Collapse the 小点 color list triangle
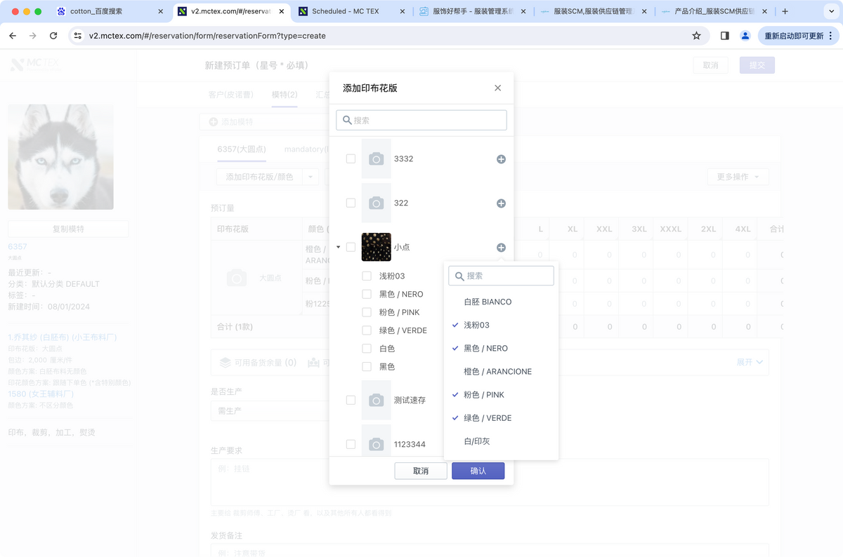The height and width of the screenshot is (557, 843). pos(339,247)
